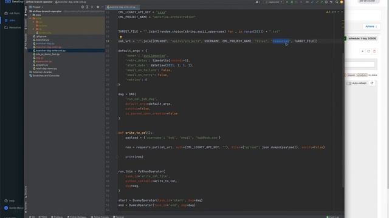Select the .gitignore file
The image size is (389, 218).
(x=40, y=36)
